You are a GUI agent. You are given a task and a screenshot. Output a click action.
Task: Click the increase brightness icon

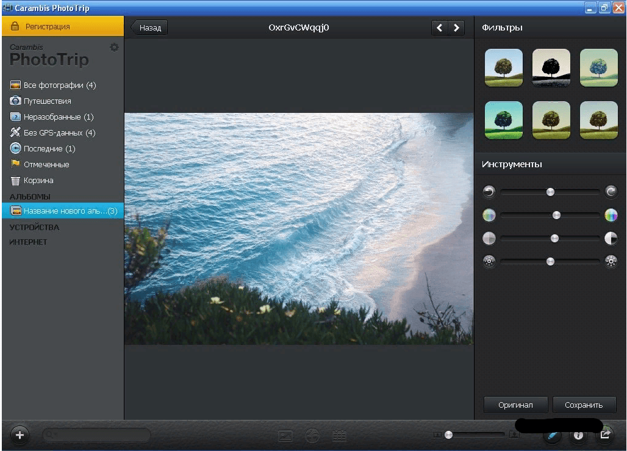tap(611, 262)
